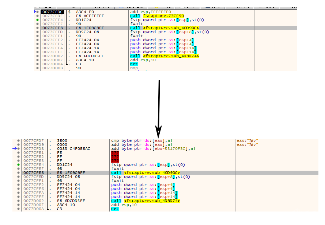Image resolution: width=325 pixels, height=225 pixels.
Task: Select push [esp+4] at 0077CFF2, upper listing
Action: point(162,40)
